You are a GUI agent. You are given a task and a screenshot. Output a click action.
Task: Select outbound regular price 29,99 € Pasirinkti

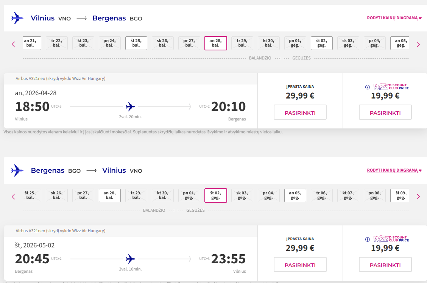tap(300, 113)
